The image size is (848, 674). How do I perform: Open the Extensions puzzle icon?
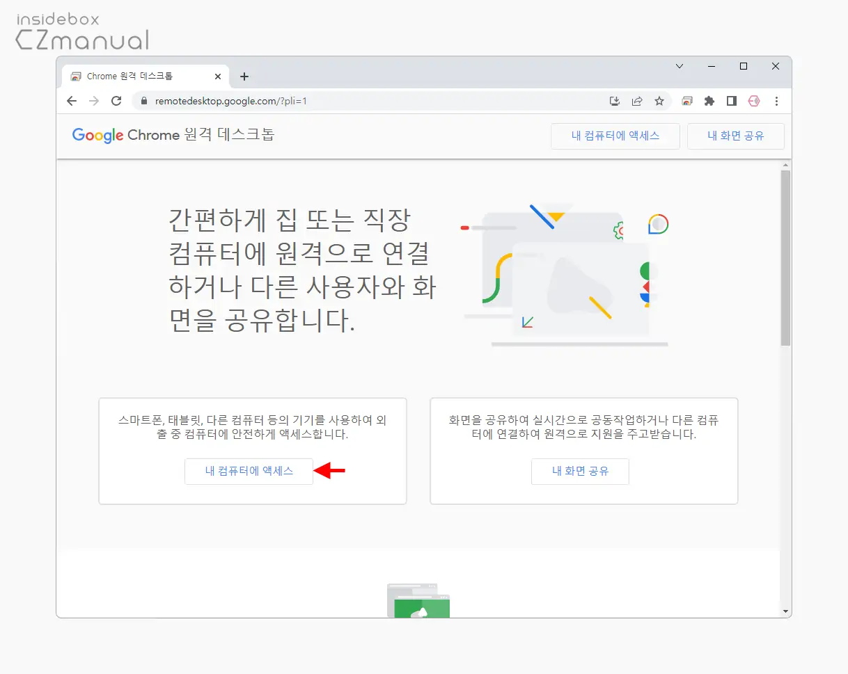click(x=709, y=101)
